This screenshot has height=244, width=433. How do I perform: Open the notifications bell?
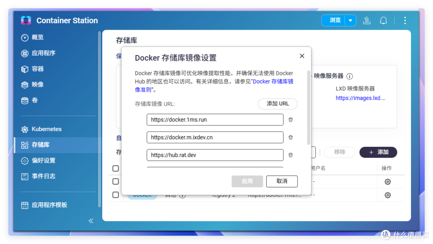click(x=383, y=20)
